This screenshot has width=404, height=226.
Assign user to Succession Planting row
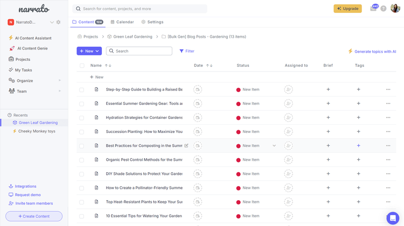288,131
